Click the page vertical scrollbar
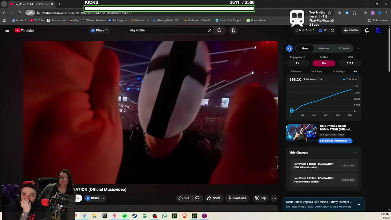 pyautogui.click(x=389, y=50)
